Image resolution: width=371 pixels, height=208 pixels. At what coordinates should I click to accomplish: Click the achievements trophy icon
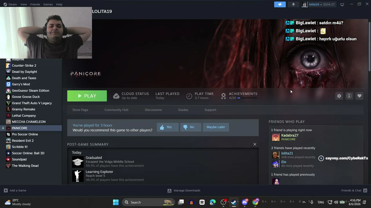coord(223,96)
